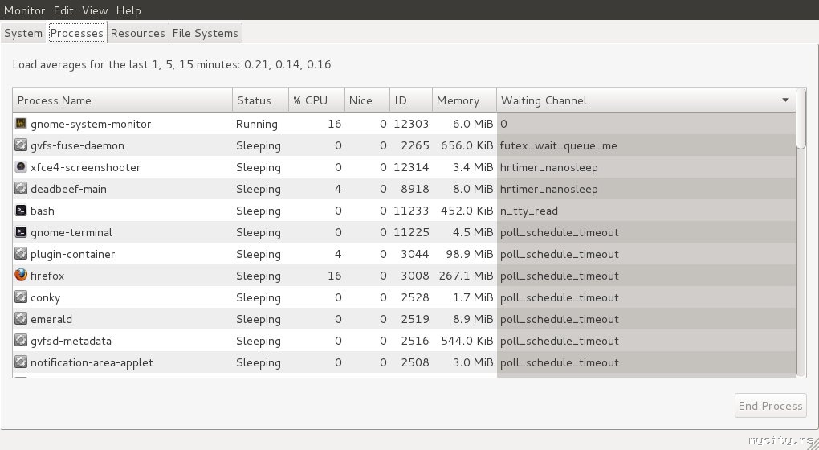This screenshot has width=819, height=450.
Task: Click the bash terminal icon
Action: pos(21,211)
